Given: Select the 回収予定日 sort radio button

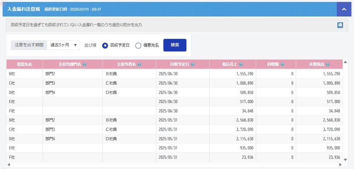Looking at the screenshot, I should [x=105, y=45].
